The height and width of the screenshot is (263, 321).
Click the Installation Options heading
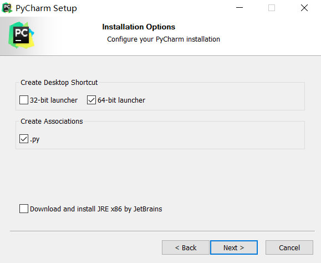coord(139,27)
